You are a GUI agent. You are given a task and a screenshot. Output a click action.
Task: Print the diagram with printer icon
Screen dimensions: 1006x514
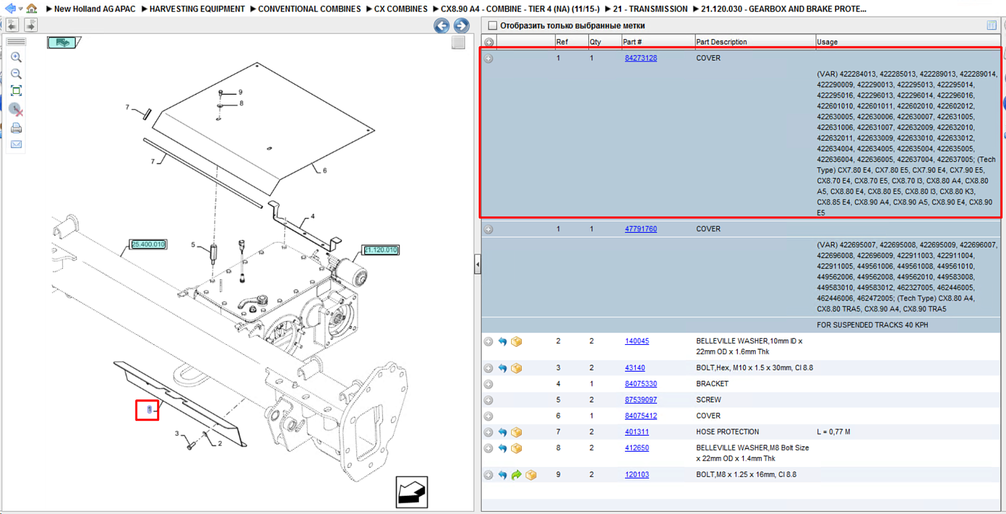16,127
